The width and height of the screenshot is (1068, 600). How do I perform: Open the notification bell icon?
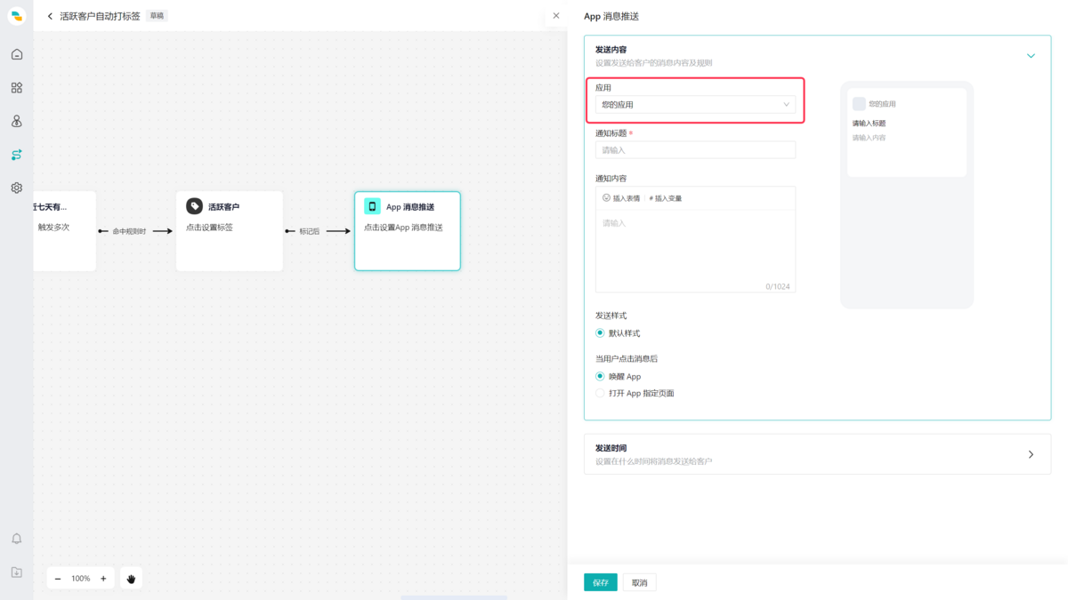[16, 539]
